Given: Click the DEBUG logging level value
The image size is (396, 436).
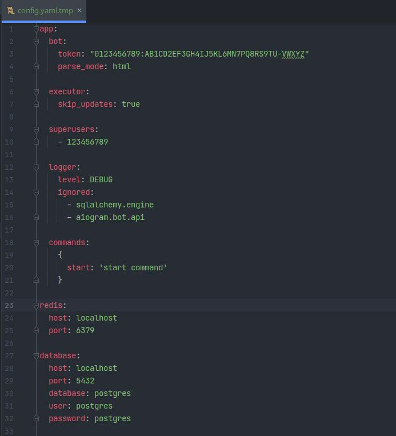Looking at the screenshot, I should pos(101,179).
